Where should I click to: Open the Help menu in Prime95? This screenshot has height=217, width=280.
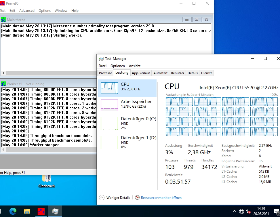point(75,11)
